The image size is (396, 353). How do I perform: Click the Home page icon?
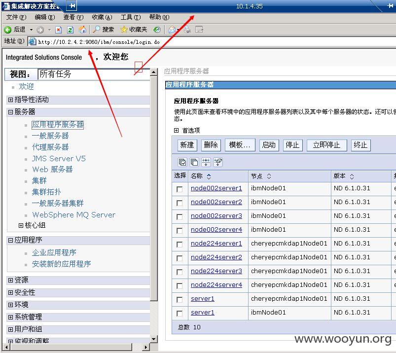(x=82, y=30)
